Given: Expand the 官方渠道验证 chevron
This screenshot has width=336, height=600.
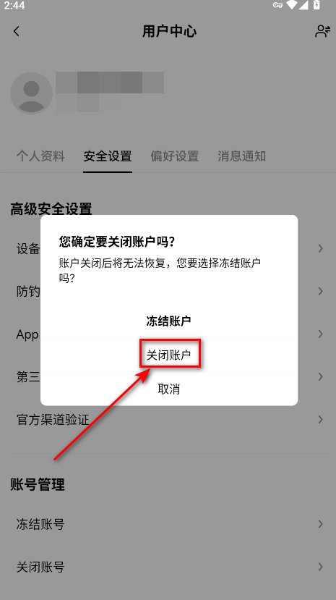Looking at the screenshot, I should (321, 419).
